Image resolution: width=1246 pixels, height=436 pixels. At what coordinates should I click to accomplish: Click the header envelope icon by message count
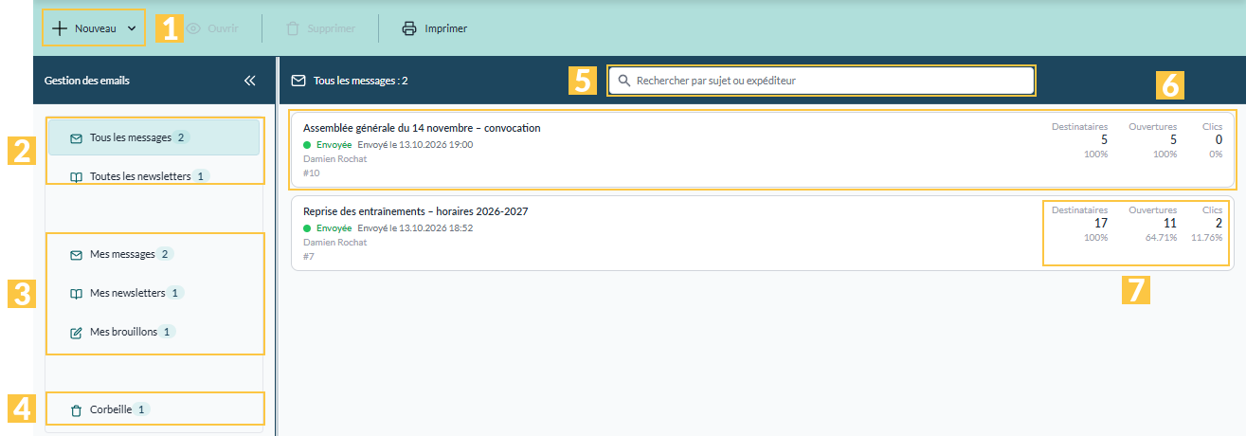(298, 81)
